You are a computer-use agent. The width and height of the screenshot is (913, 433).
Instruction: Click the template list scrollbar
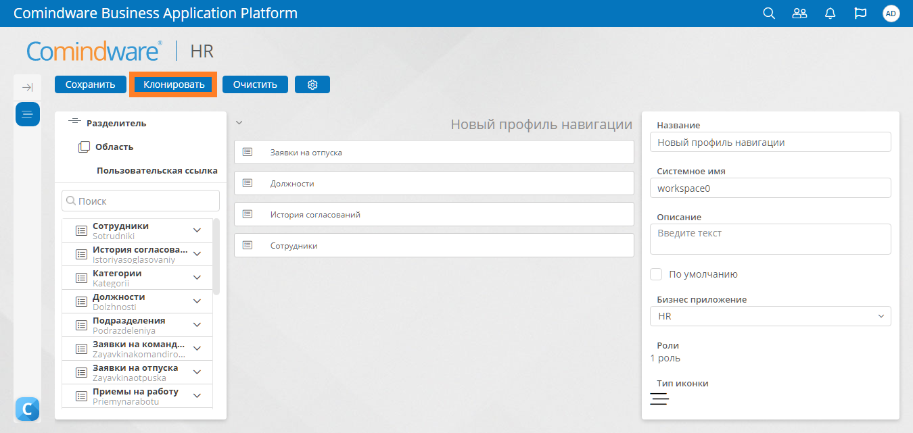216,257
